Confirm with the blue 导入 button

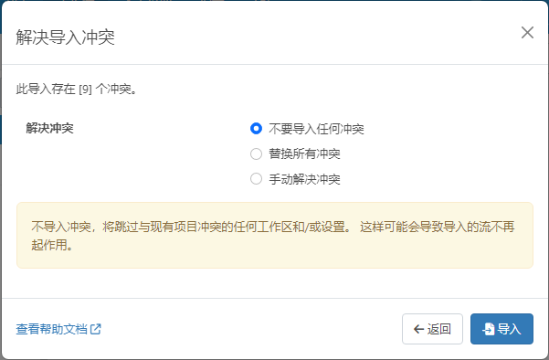click(x=501, y=329)
